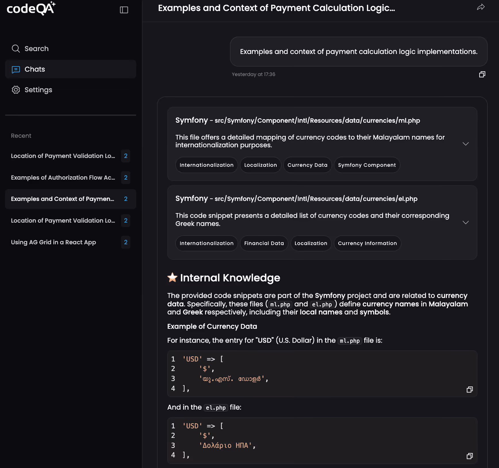Open Search from the sidebar
The width and height of the screenshot is (499, 468).
(x=37, y=48)
